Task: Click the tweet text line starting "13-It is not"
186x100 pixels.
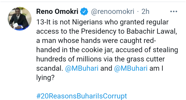Action: (102, 22)
